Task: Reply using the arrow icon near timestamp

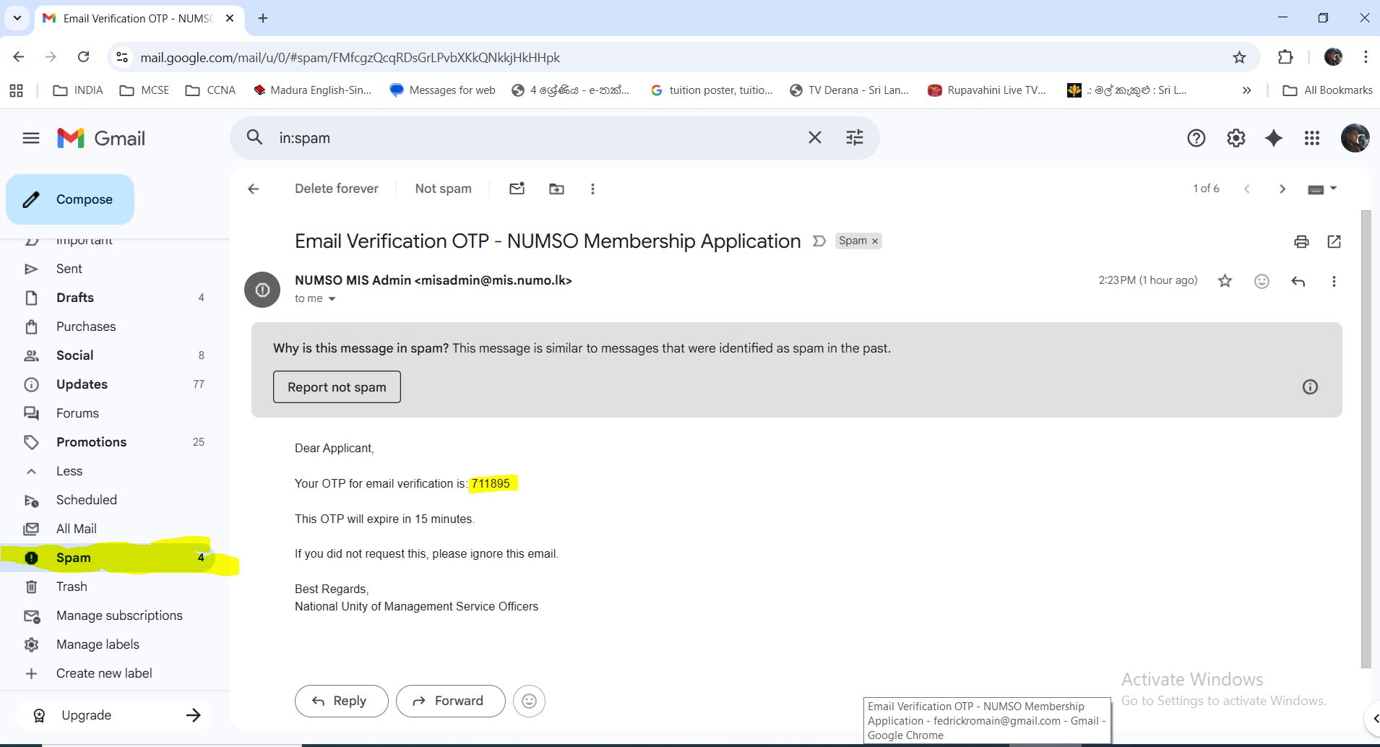Action: click(1298, 281)
